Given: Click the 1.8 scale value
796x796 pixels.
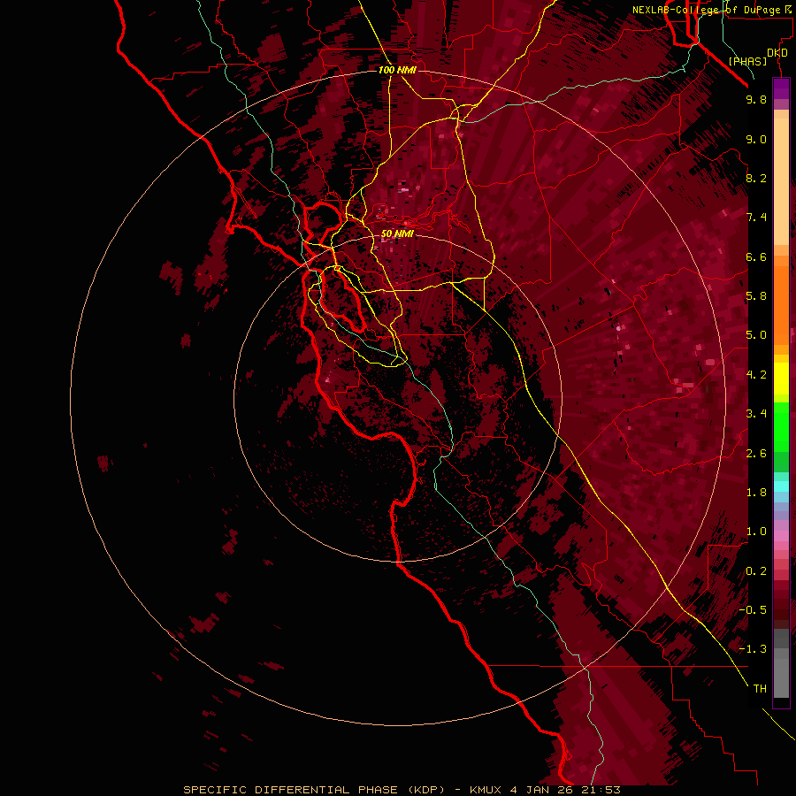Looking at the screenshot, I should [x=756, y=493].
